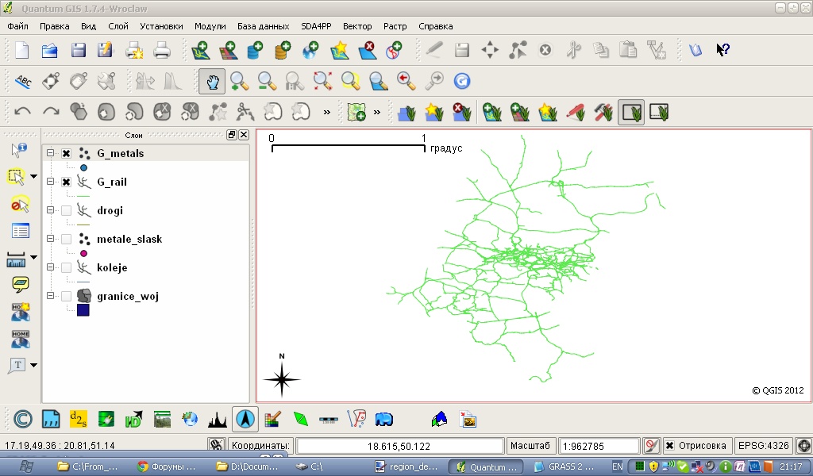This screenshot has height=476, width=813.
Task: Uncheck the G_metals layer visibility checkbox
Action: tap(67, 154)
